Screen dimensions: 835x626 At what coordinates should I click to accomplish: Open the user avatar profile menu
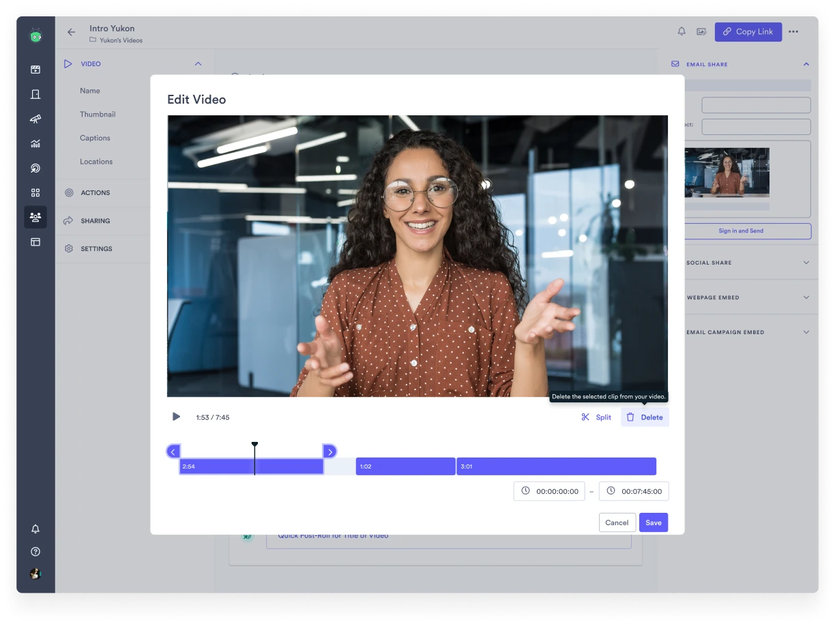pos(35,574)
